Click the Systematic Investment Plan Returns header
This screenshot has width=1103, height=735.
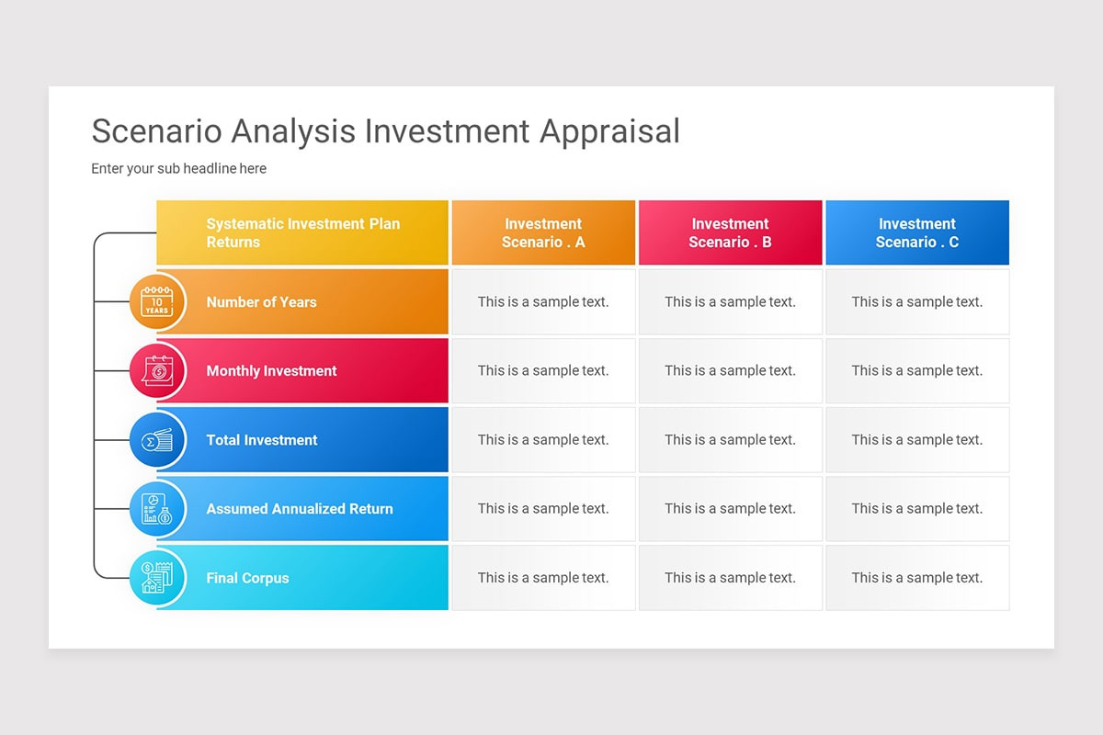[302, 233]
